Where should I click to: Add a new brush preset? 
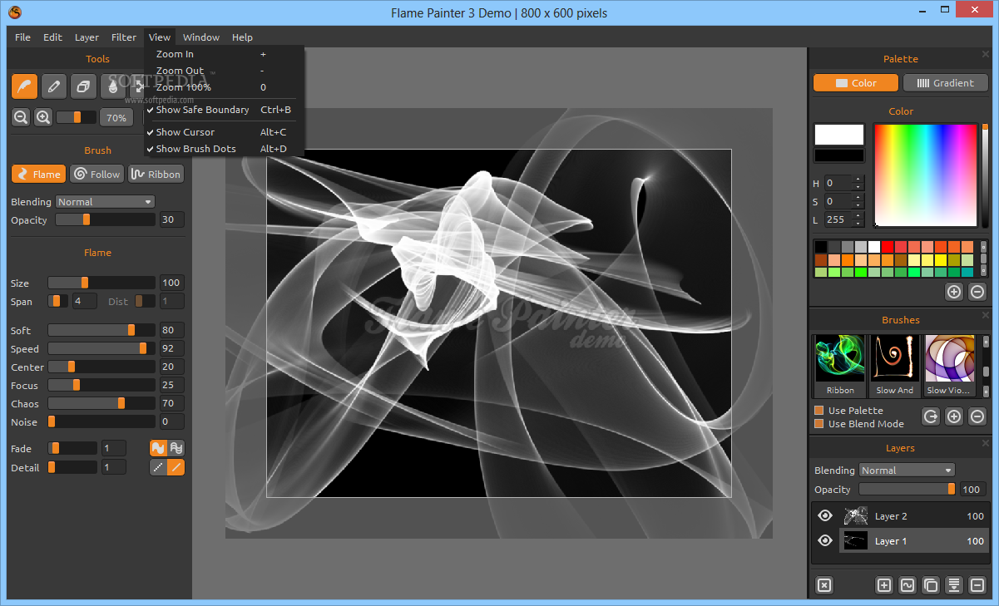(954, 416)
